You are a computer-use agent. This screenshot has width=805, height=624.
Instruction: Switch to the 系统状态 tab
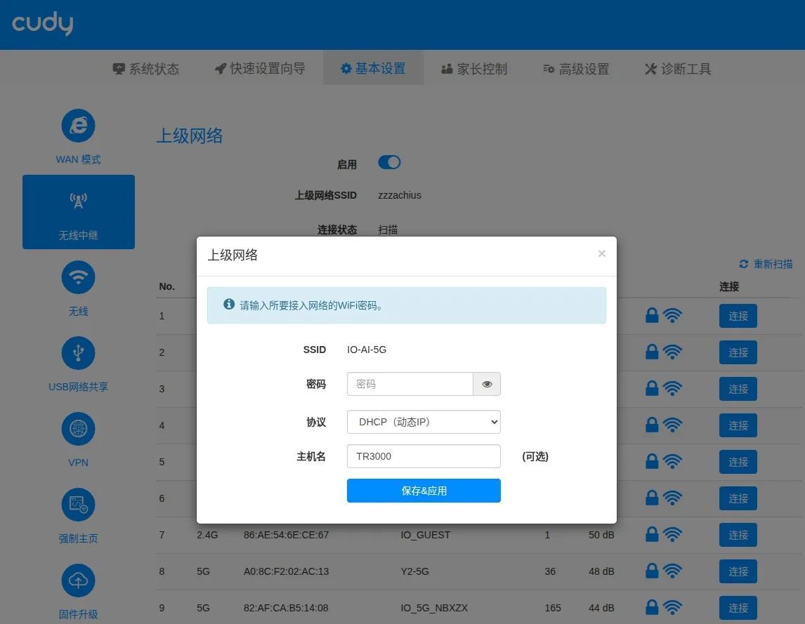click(146, 69)
